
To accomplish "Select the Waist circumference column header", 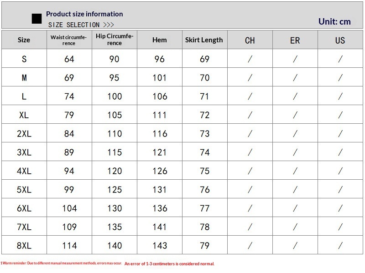I will (x=69, y=40).
